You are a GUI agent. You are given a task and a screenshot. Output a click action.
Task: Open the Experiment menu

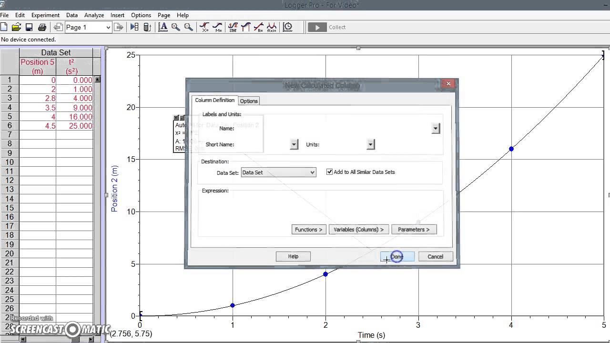[x=45, y=15]
